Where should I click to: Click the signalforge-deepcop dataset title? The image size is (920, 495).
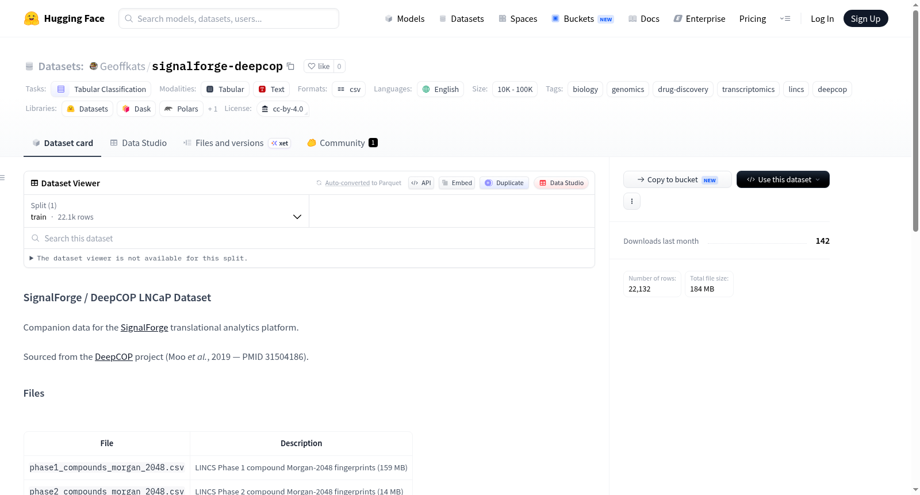(x=217, y=66)
